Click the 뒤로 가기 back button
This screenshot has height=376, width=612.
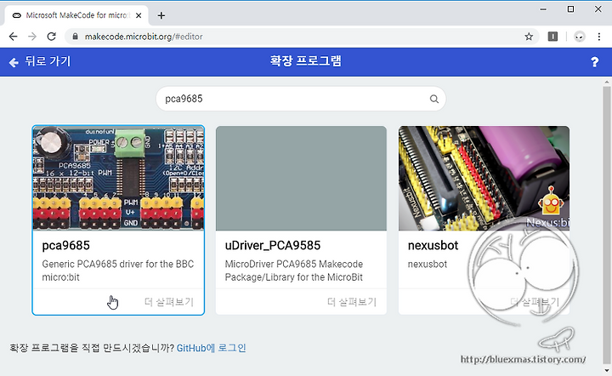click(x=39, y=61)
